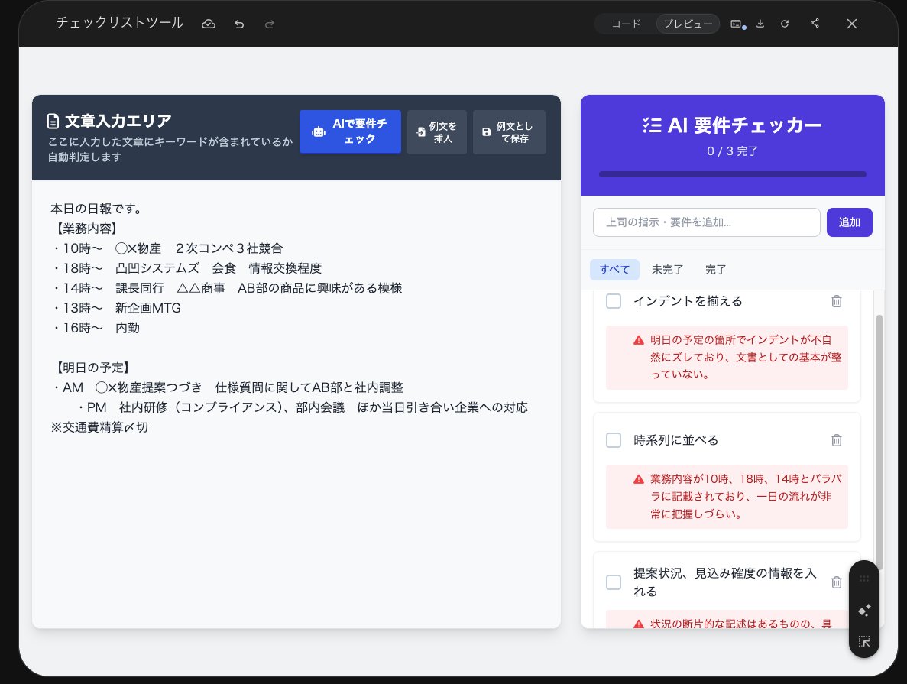Reload the preview with the refresh icon
Viewport: 907px width, 684px height.
[785, 24]
